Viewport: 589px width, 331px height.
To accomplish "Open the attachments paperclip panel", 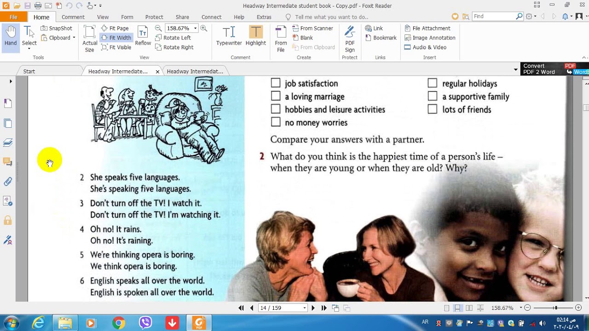I will click(8, 182).
